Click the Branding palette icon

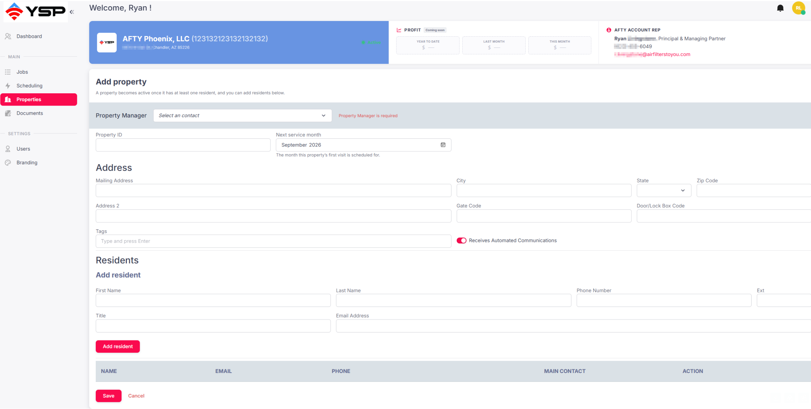[8, 163]
